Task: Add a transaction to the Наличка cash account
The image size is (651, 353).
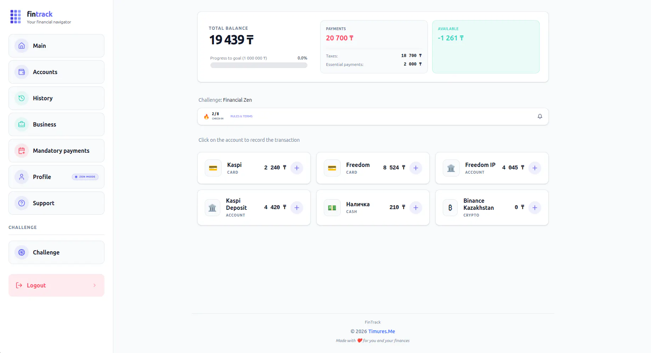Action: [x=416, y=208]
